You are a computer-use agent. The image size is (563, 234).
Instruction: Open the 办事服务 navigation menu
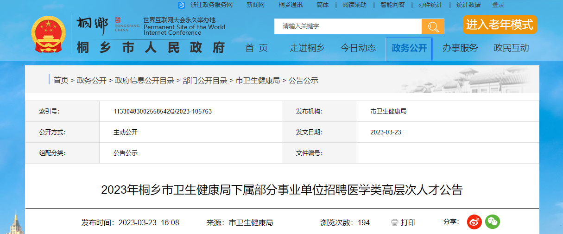460,48
